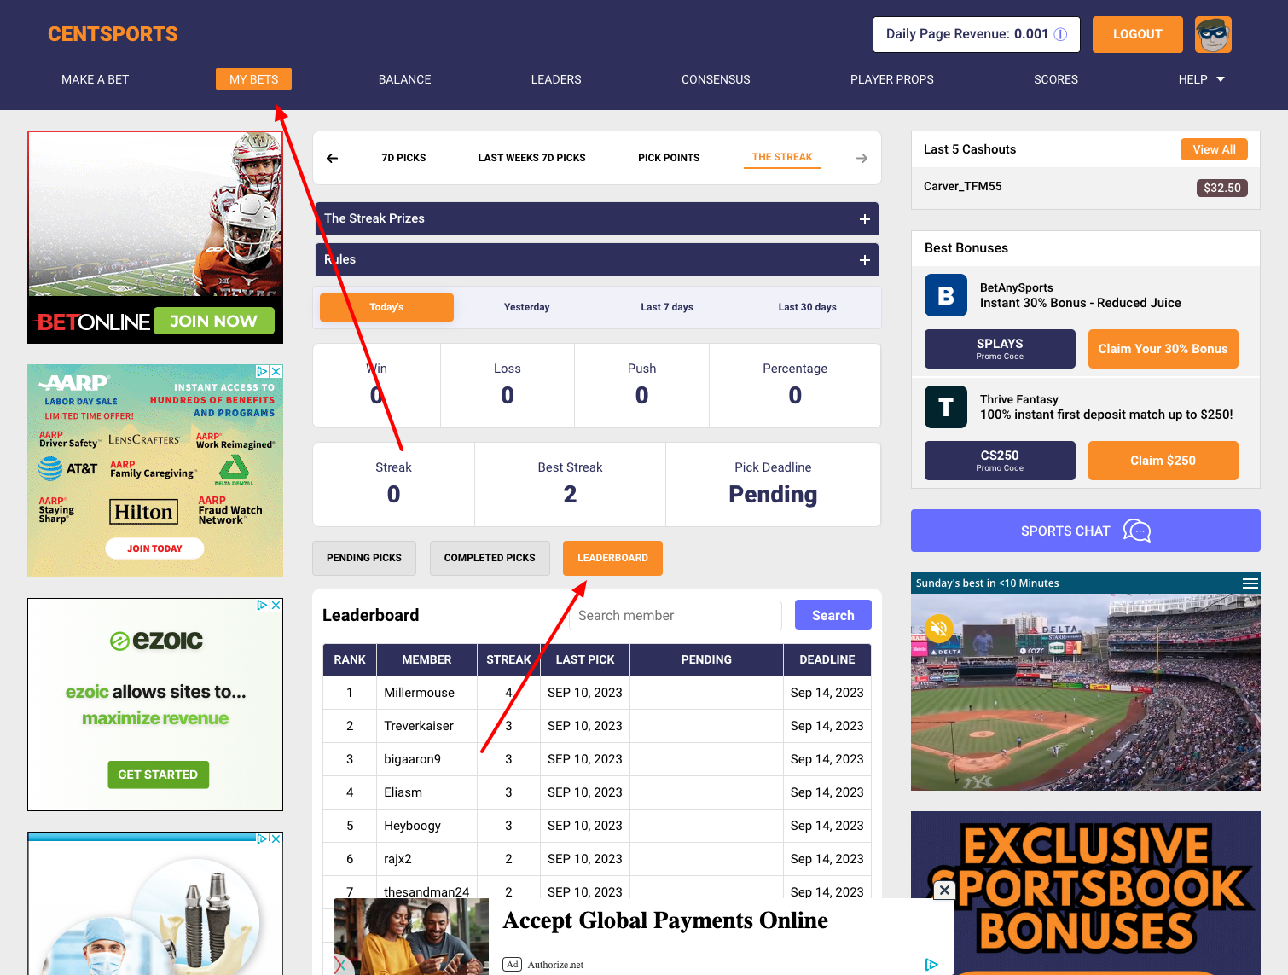Viewport: 1288px width, 975px height.
Task: Unmute the video with the speaker icon
Action: click(x=939, y=630)
